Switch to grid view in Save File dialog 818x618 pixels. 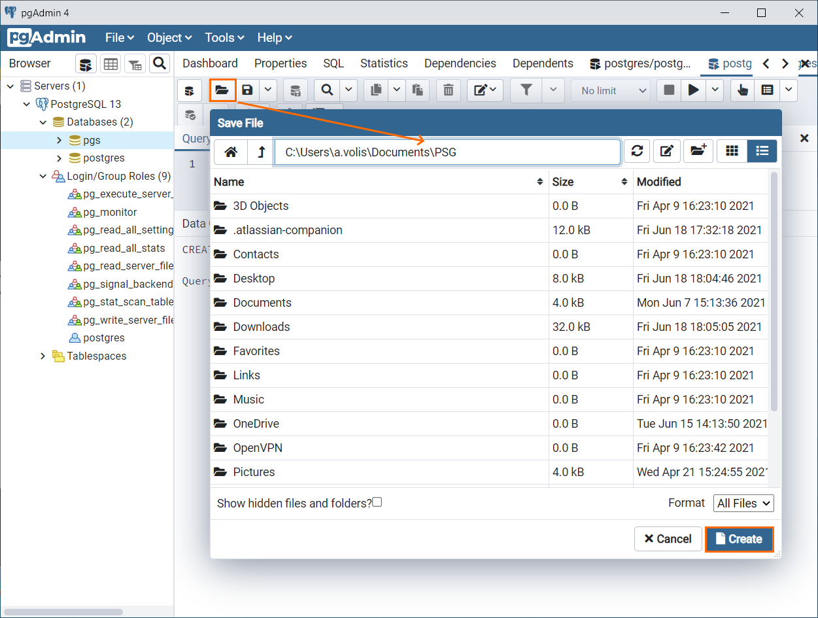coord(732,152)
